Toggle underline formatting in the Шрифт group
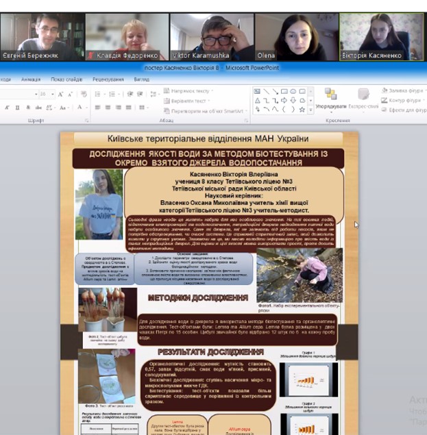The image size is (427, 435). [17, 108]
